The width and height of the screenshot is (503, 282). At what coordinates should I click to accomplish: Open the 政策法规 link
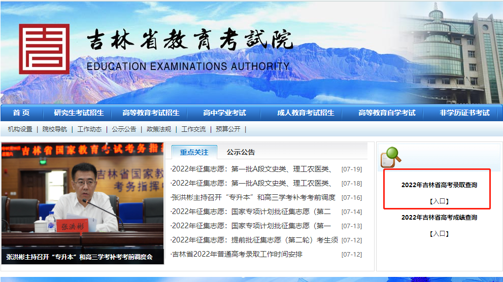158,129
